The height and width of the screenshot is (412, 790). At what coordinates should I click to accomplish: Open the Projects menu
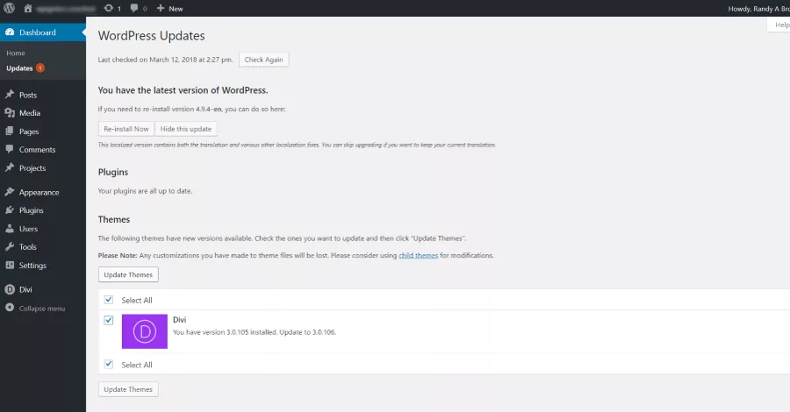[x=32, y=168]
